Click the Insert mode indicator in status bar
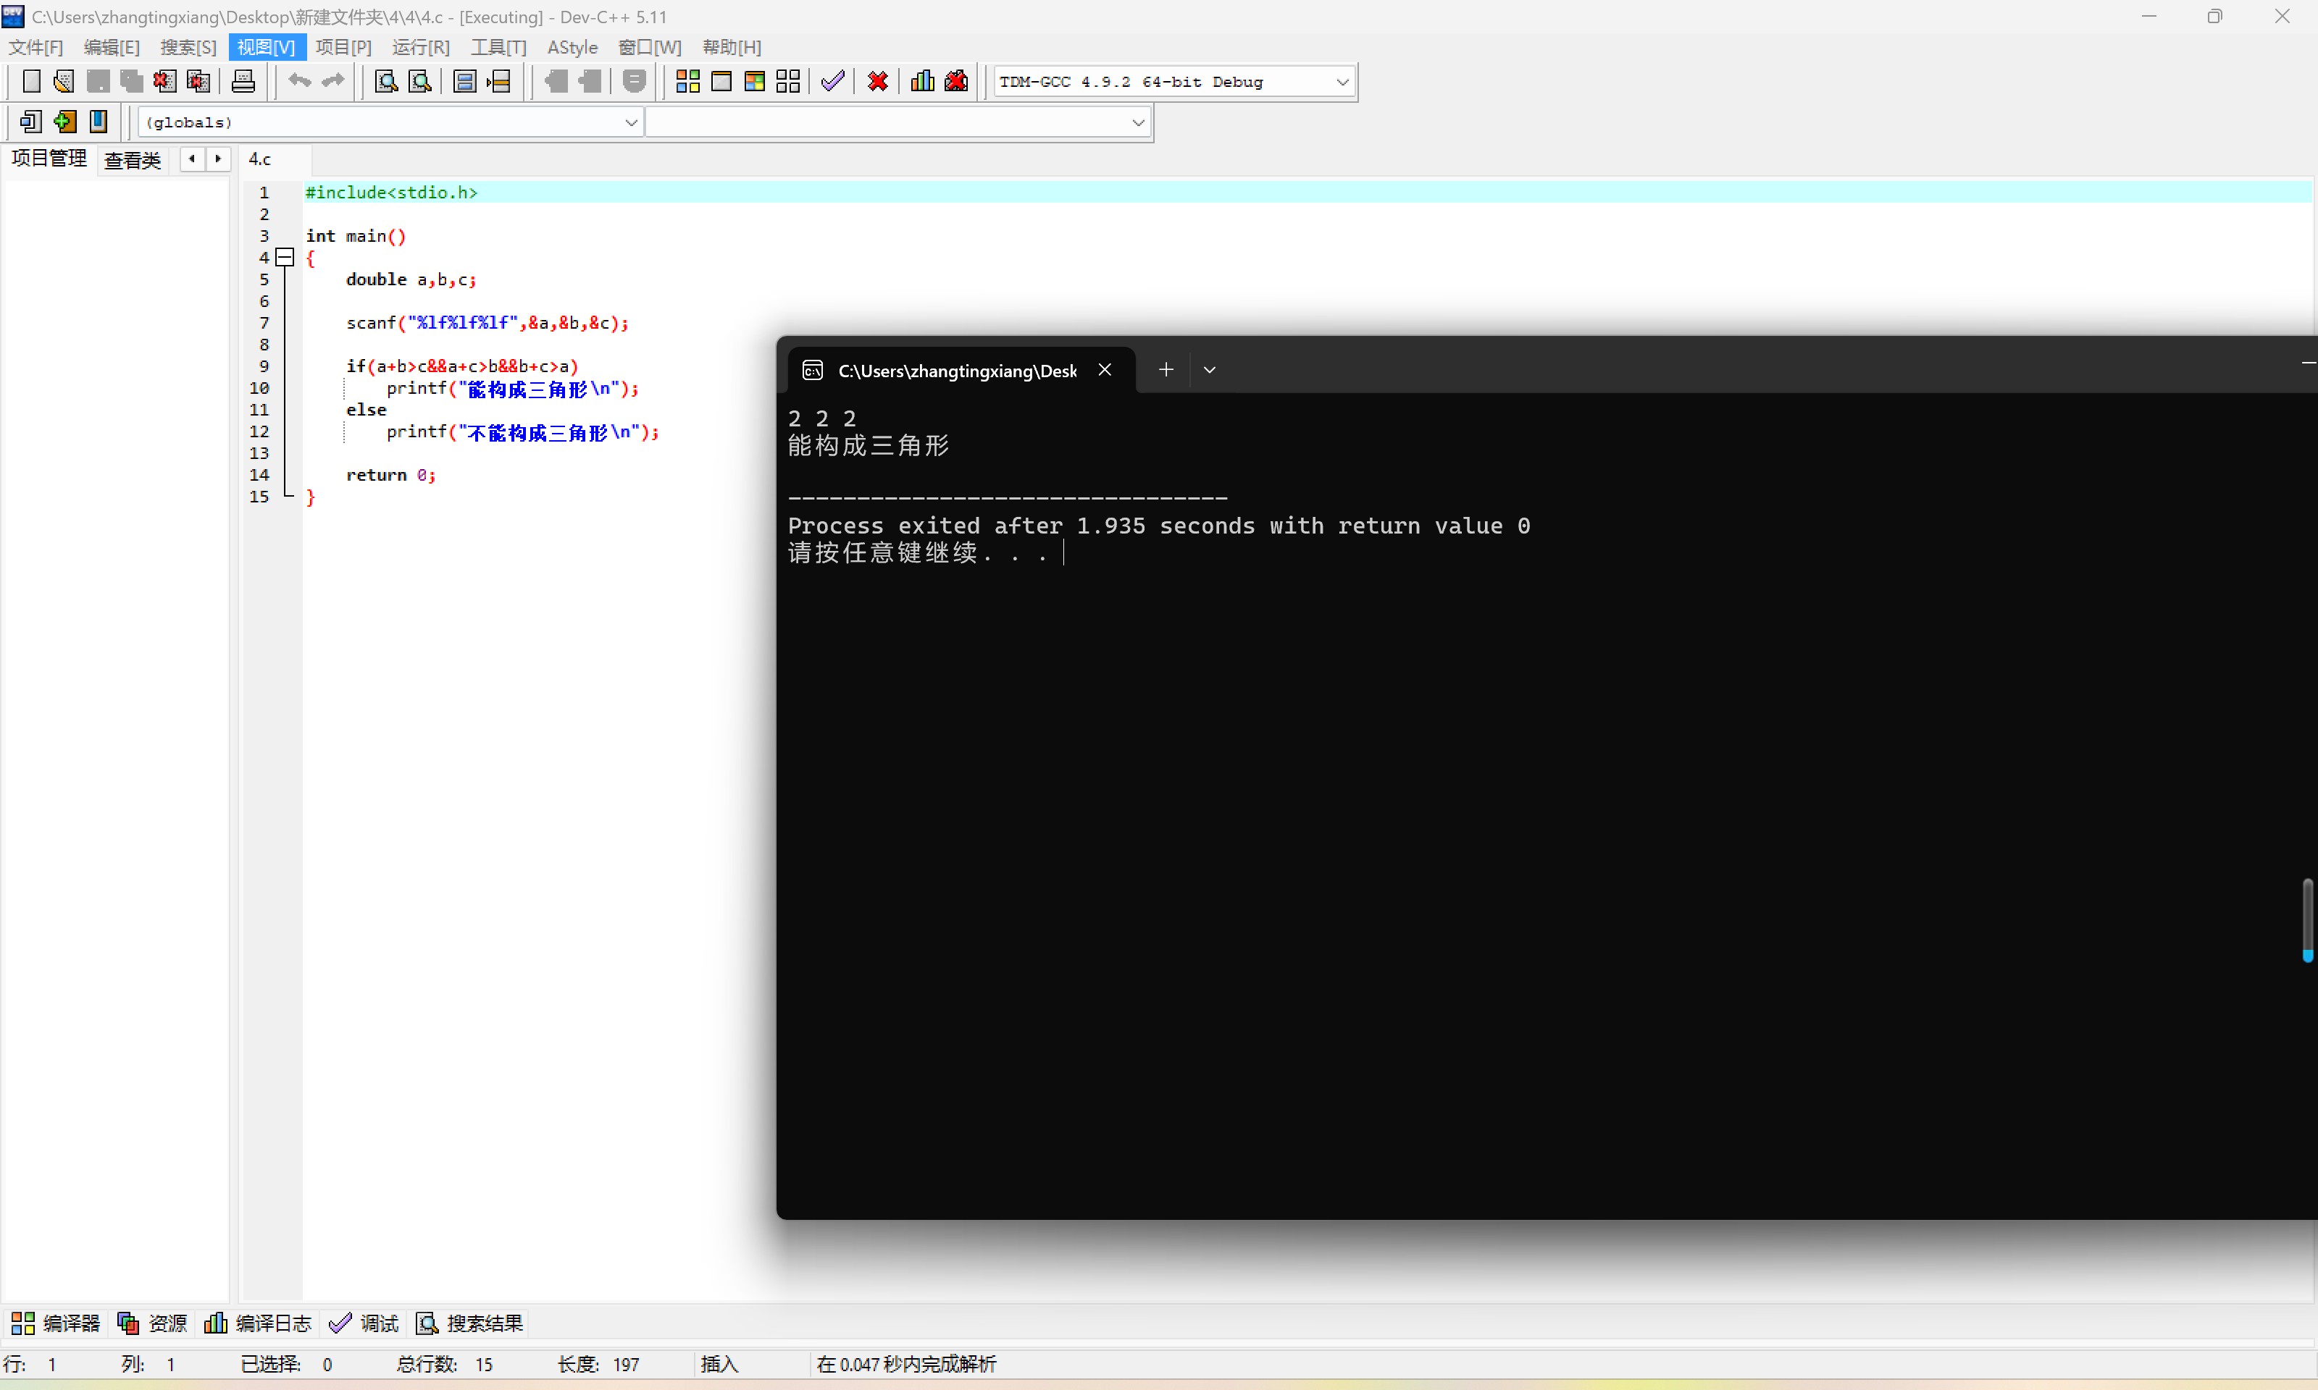The height and width of the screenshot is (1390, 2318). click(719, 1364)
